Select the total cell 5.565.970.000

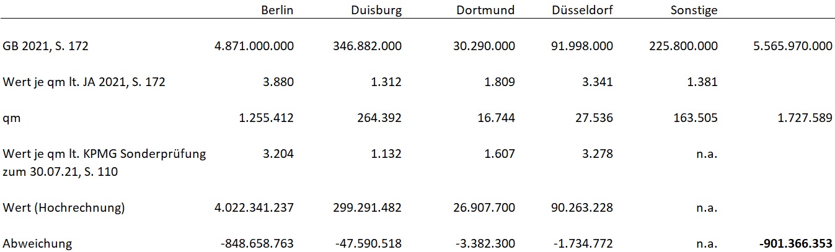790,46
